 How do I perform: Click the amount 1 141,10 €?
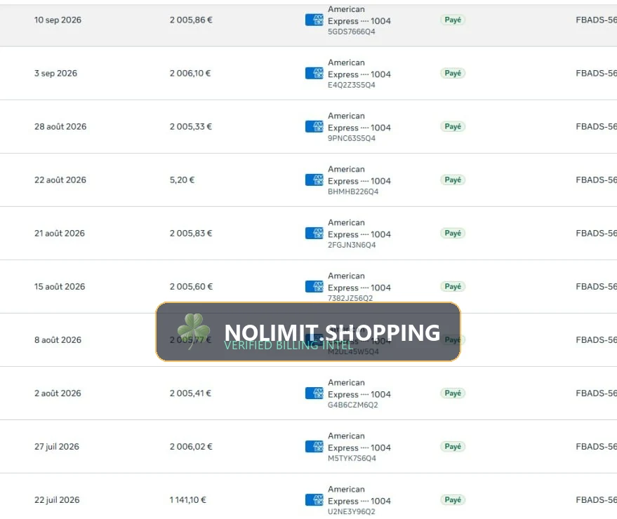[187, 500]
